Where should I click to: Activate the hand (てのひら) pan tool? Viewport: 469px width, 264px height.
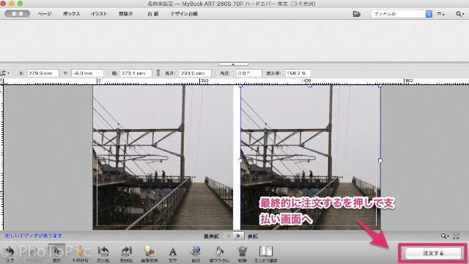tap(80, 252)
